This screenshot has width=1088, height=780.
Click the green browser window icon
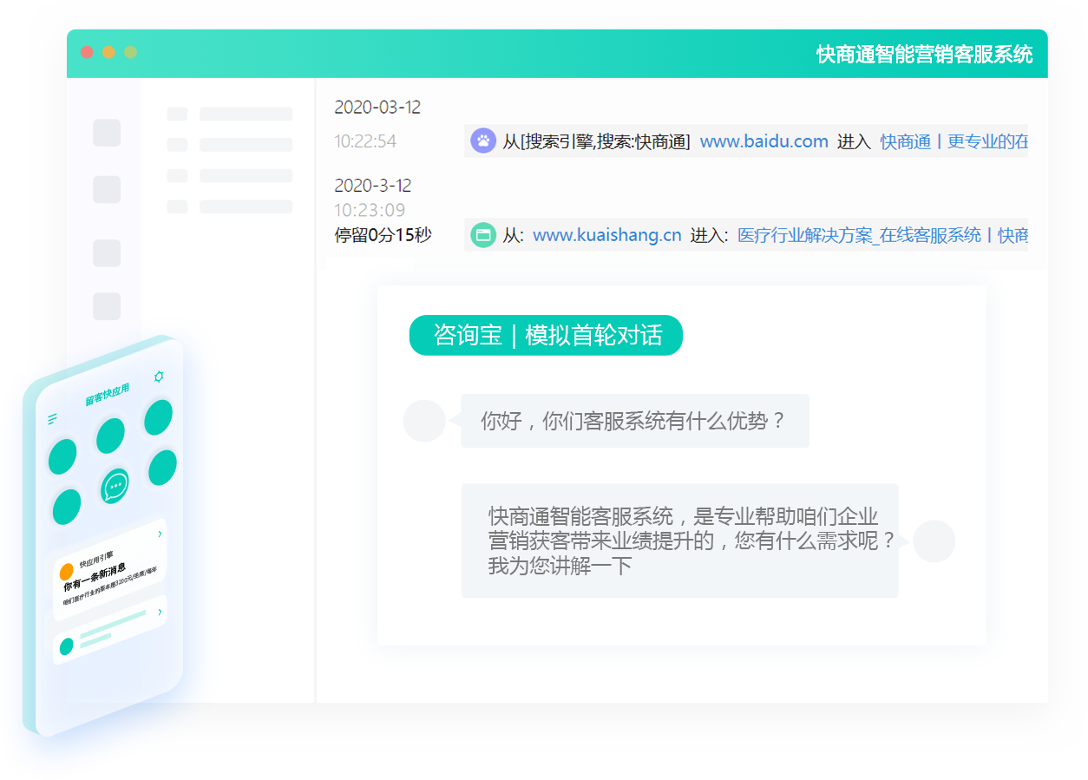point(483,235)
